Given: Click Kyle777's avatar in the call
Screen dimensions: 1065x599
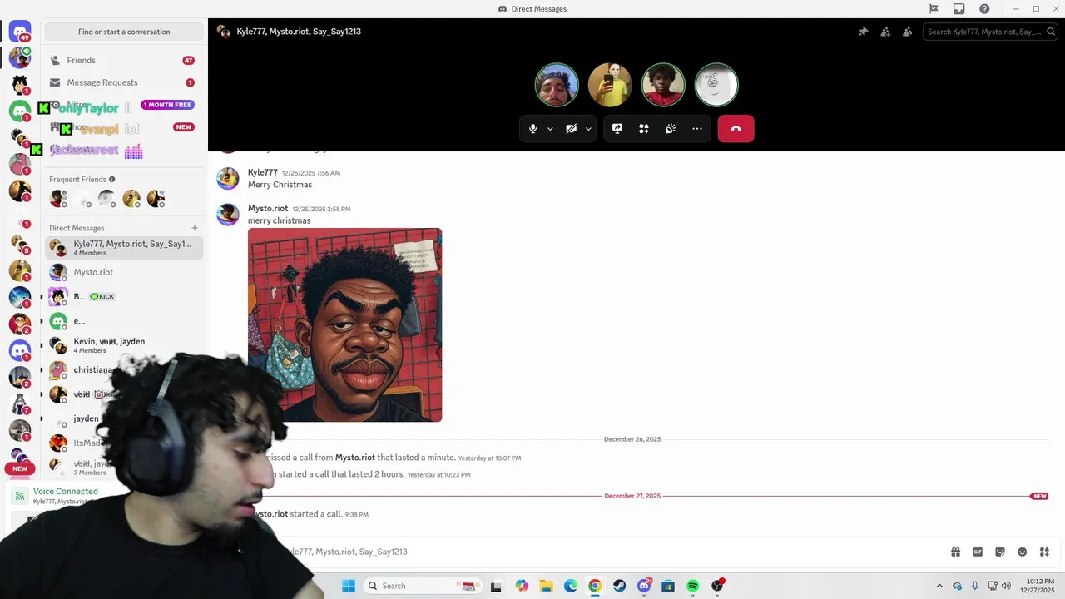Looking at the screenshot, I should (557, 85).
